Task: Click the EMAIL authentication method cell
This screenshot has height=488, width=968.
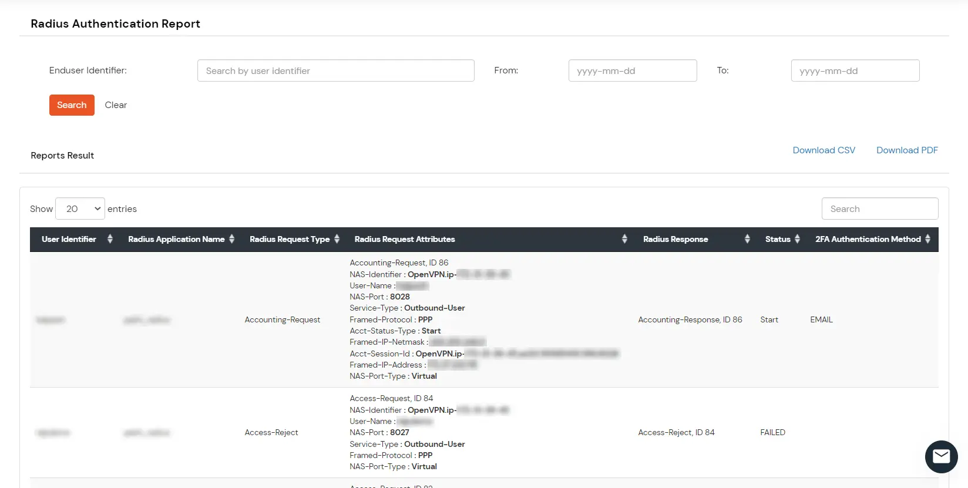Action: pyautogui.click(x=821, y=319)
